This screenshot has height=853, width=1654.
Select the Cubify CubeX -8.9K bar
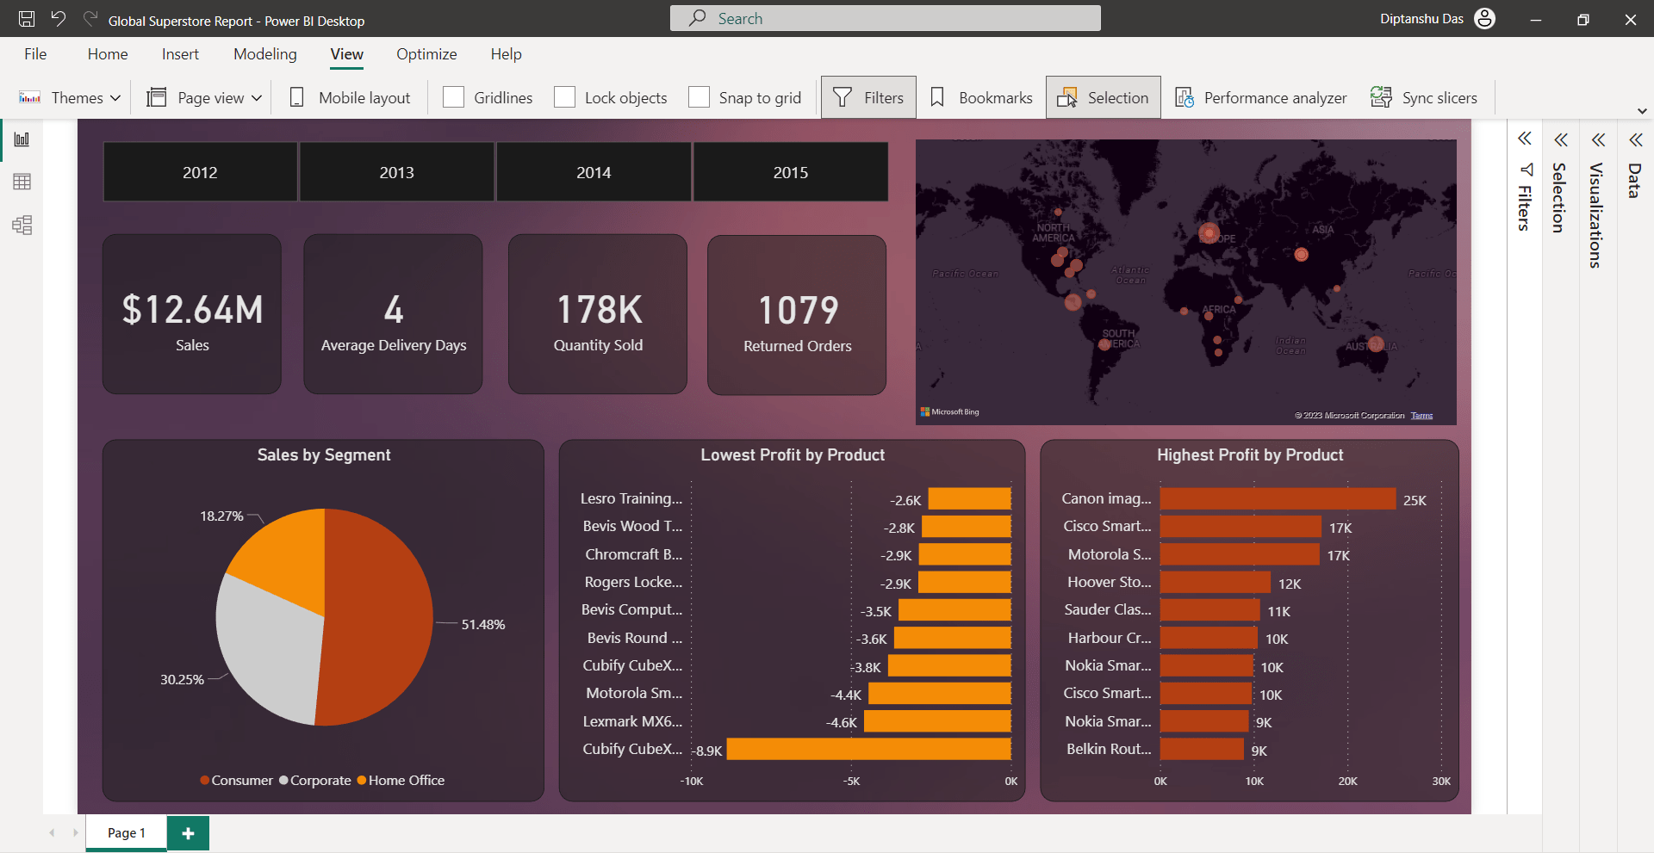[869, 750]
